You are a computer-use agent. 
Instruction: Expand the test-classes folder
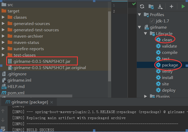pyautogui.click(x=3, y=55)
